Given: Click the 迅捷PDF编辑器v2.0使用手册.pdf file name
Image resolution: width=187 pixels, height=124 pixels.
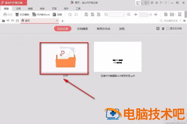Looking at the screenshot, I should point(118,76).
